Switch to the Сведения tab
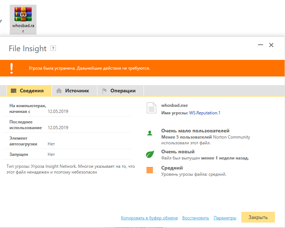Viewport: 285px width, 228px height. pos(29,91)
